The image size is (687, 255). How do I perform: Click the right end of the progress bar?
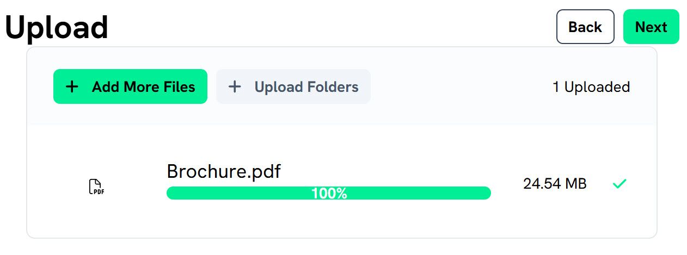point(486,193)
